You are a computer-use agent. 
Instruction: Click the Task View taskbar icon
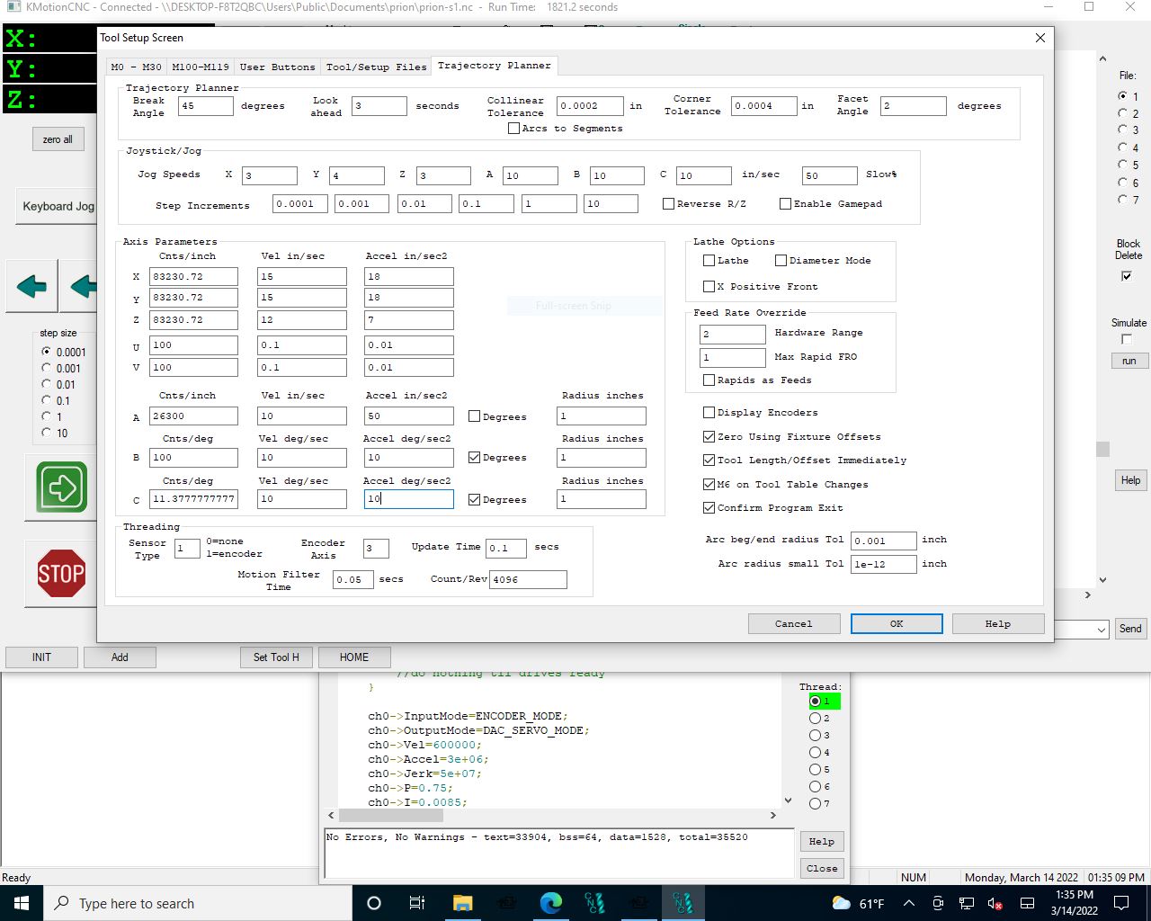(x=417, y=903)
